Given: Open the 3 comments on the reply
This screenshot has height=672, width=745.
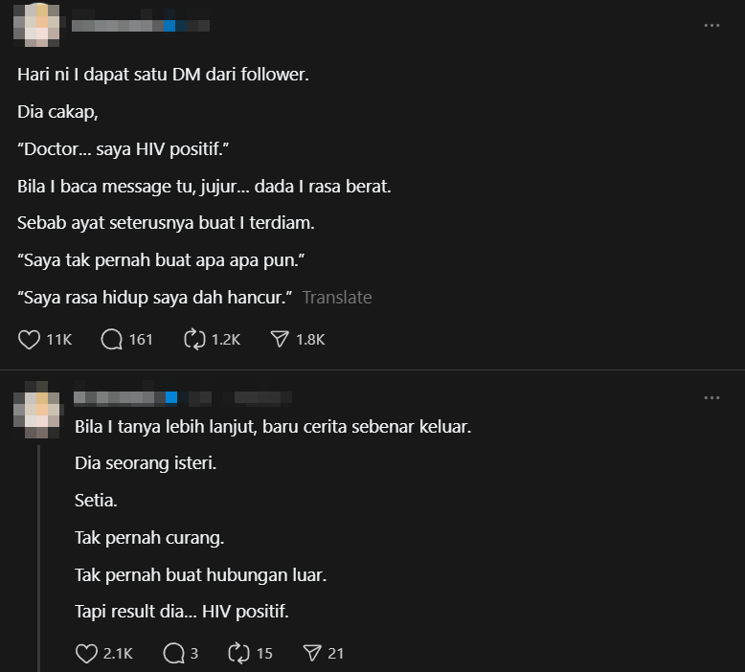Looking at the screenshot, I should click(173, 653).
